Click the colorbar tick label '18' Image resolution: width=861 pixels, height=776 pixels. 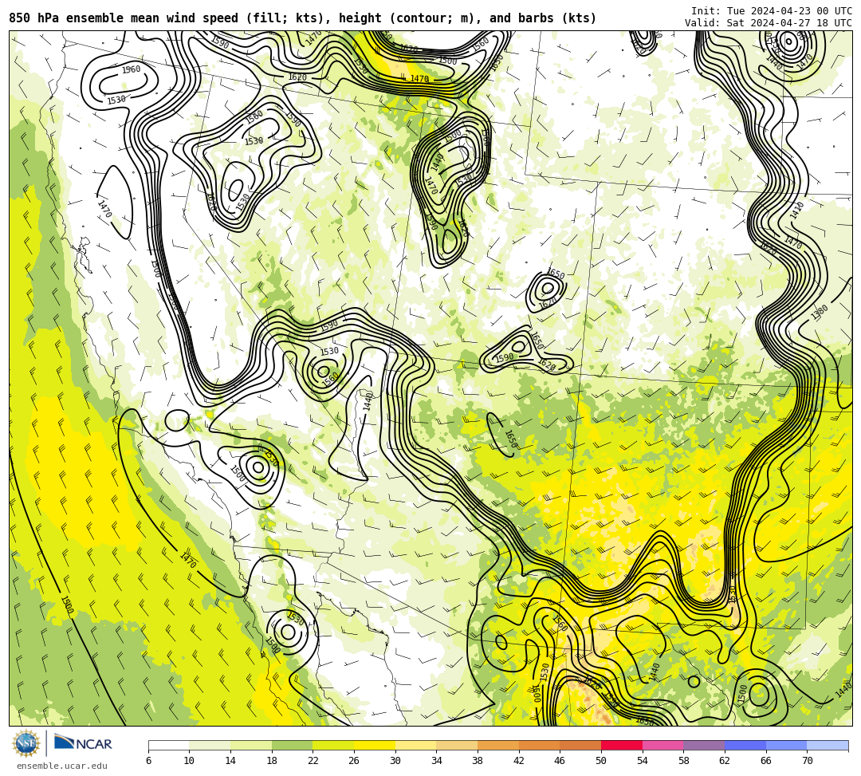271,761
